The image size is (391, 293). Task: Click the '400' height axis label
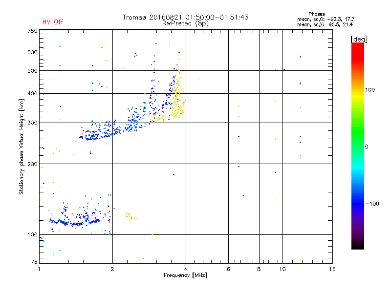coord(32,94)
